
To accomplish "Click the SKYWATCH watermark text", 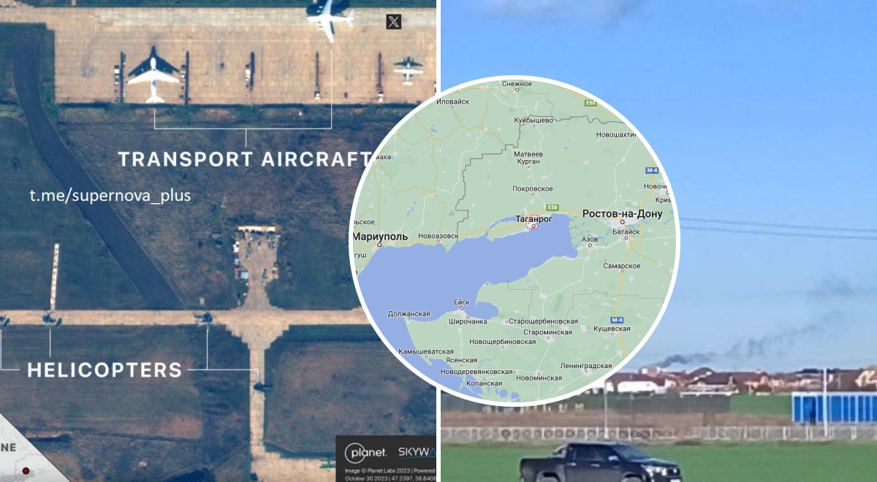I will click(x=417, y=453).
